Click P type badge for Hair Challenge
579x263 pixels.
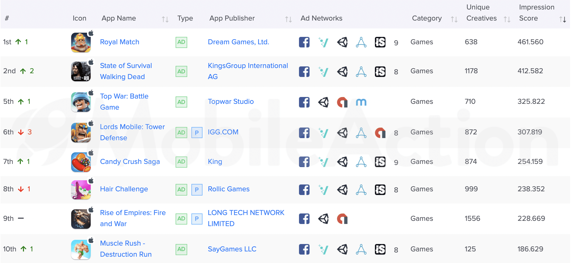[197, 189]
